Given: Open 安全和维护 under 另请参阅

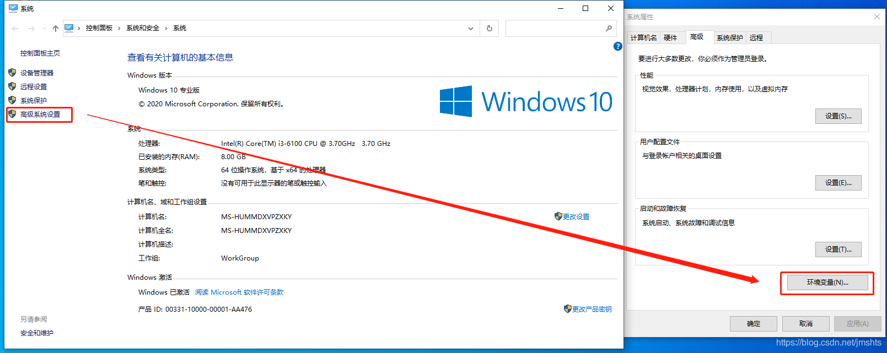Looking at the screenshot, I should (37, 333).
